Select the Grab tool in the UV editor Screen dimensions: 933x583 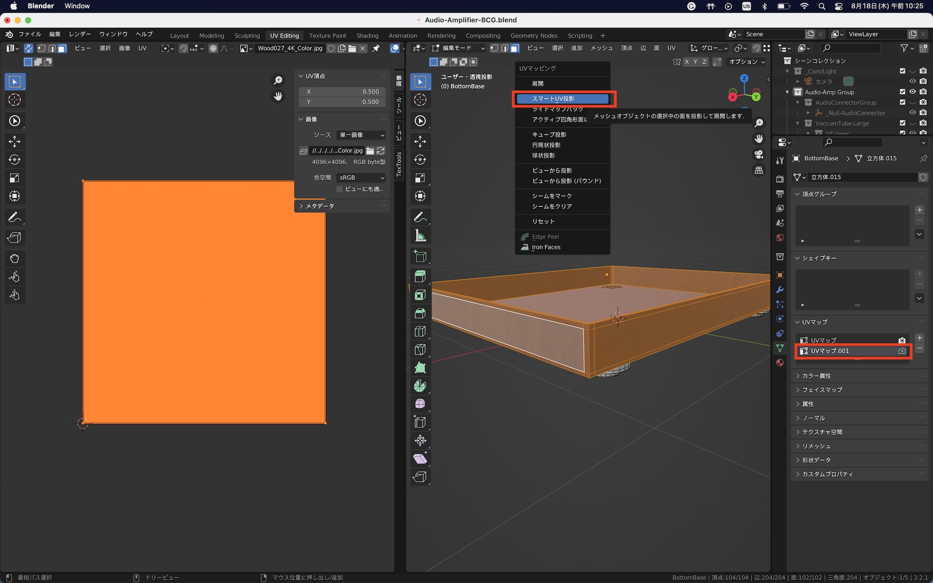[x=14, y=258]
